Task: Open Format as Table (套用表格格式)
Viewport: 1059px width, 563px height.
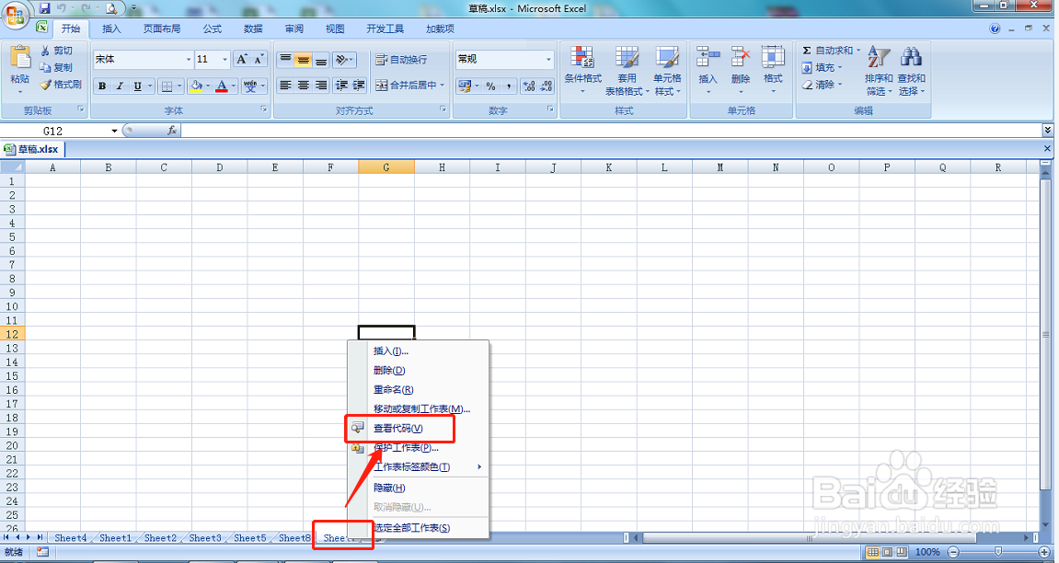Action: 626,71
